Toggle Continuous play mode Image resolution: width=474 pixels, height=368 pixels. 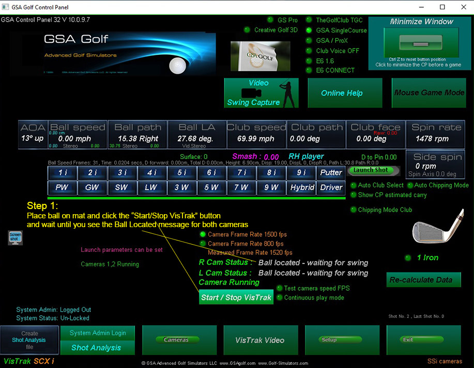click(280, 298)
